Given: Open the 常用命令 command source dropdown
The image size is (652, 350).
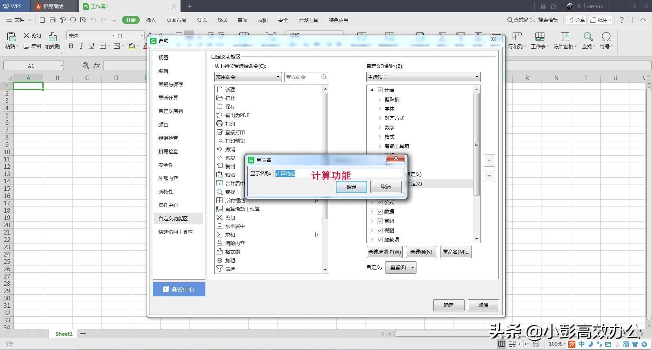Looking at the screenshot, I should 248,77.
